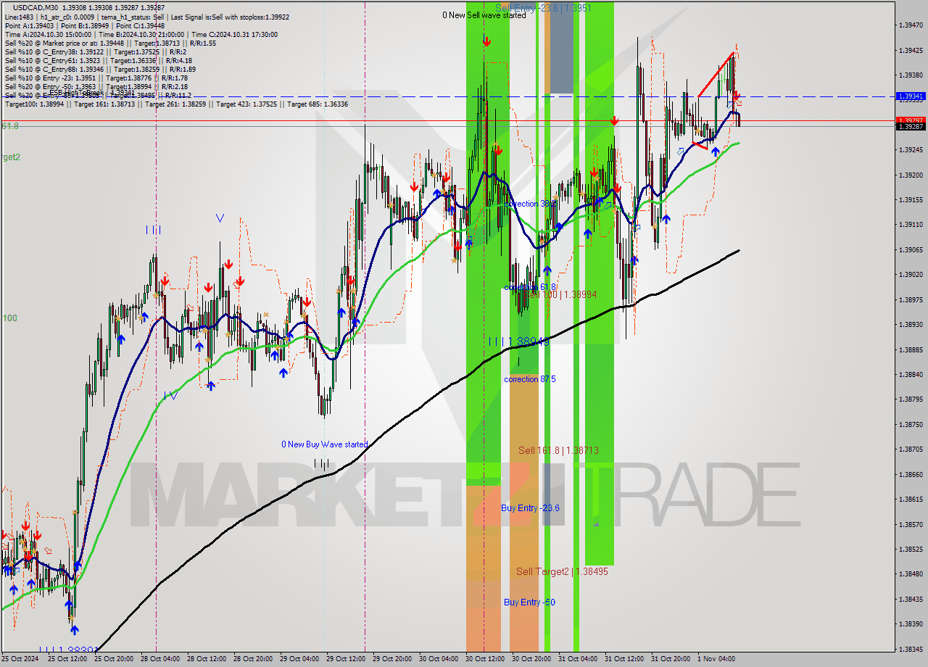Click the 'Sell Entry -23.6 | 1.3951' label
This screenshot has width=928, height=667.
coord(543,8)
